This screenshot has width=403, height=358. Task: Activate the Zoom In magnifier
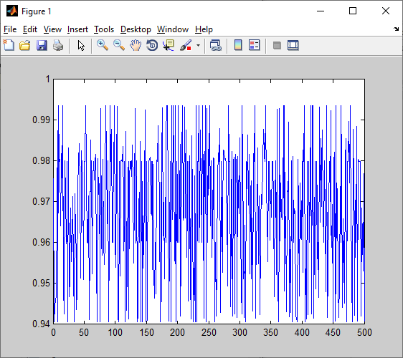click(103, 45)
